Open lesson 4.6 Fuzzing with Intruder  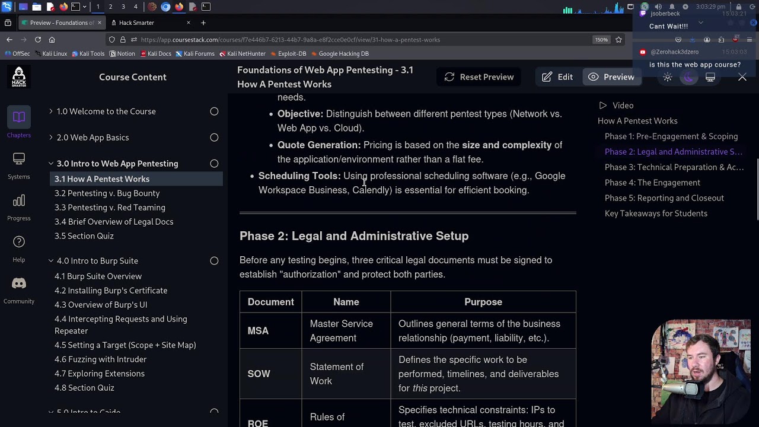pyautogui.click(x=100, y=359)
